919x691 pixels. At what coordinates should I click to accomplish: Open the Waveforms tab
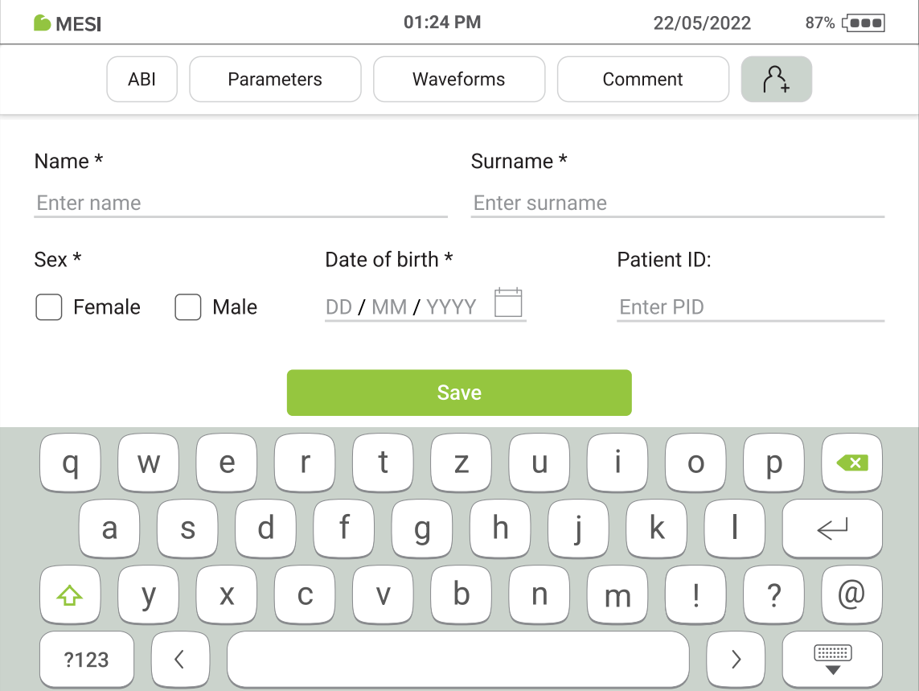(x=459, y=79)
